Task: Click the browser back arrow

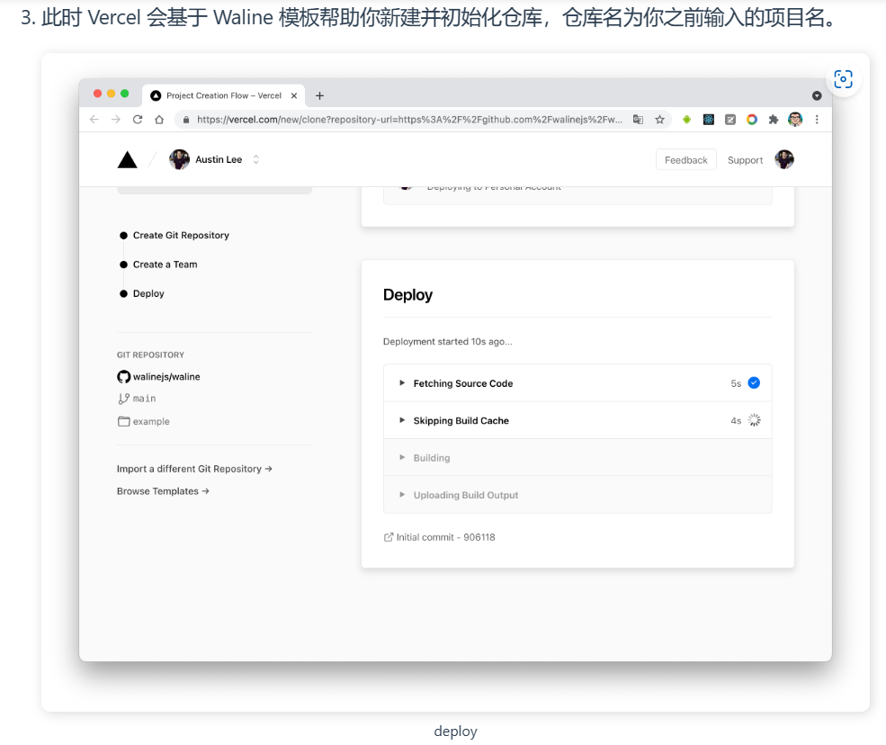Action: [94, 120]
